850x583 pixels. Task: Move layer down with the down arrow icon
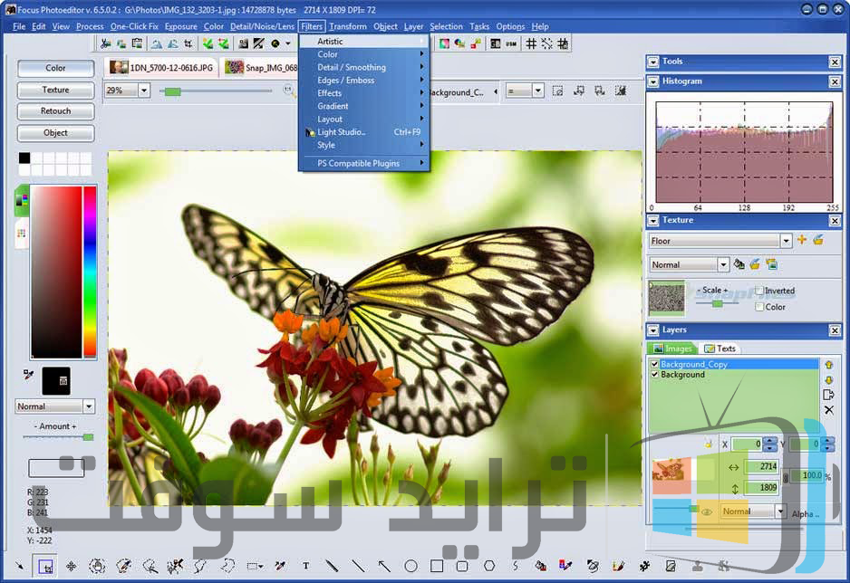829,380
